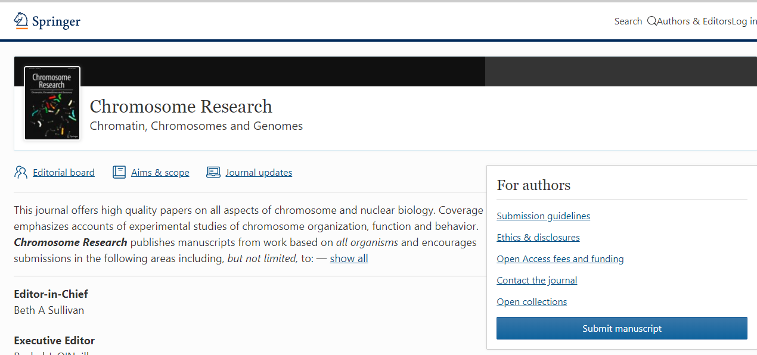Open the Chromosome Research cover thumbnail

pos(52,103)
